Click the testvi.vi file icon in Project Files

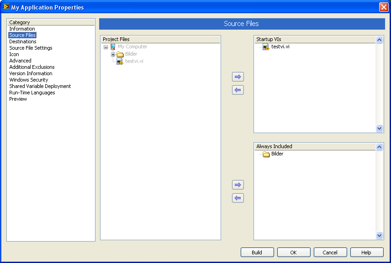pos(120,62)
